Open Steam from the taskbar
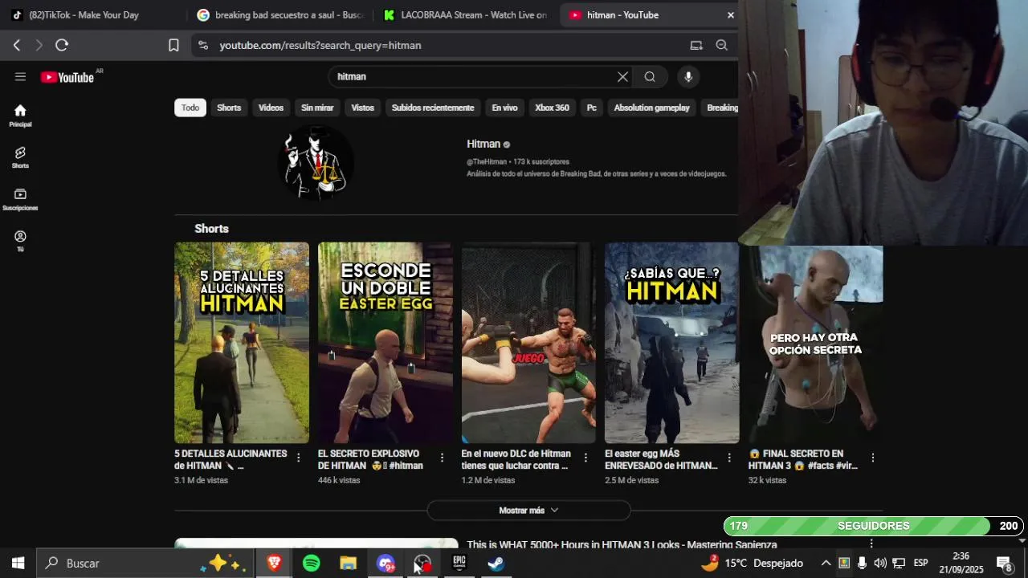Screen dimensions: 1028x578 click(x=496, y=564)
